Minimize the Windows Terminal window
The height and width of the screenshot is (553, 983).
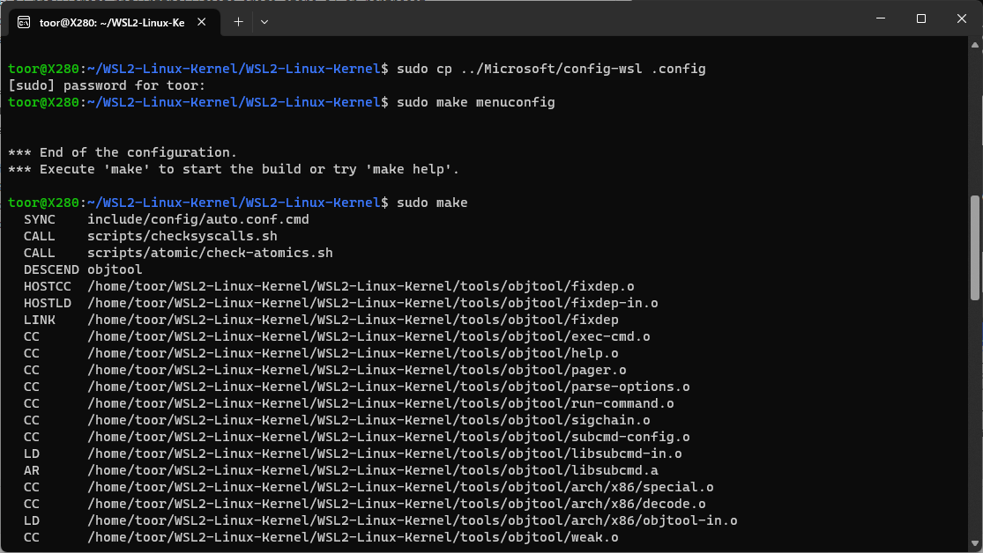coord(880,18)
